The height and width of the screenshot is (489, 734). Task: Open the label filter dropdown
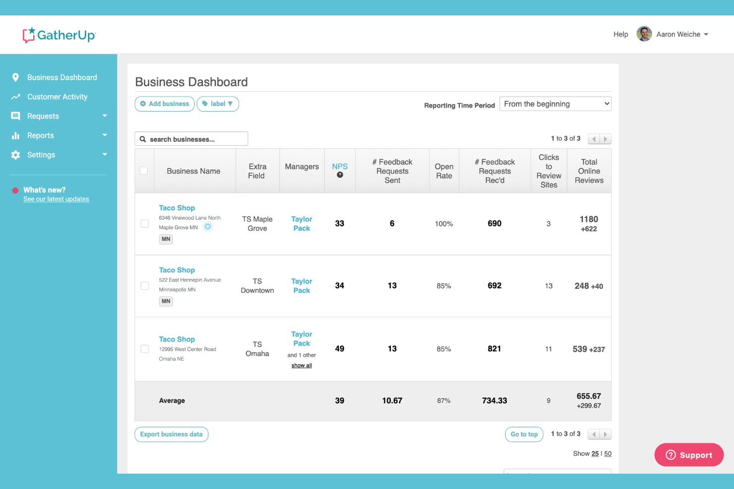218,104
